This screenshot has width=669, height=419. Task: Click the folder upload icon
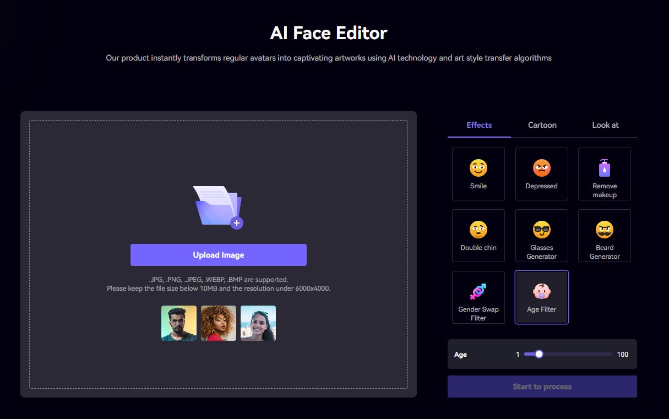click(219, 207)
